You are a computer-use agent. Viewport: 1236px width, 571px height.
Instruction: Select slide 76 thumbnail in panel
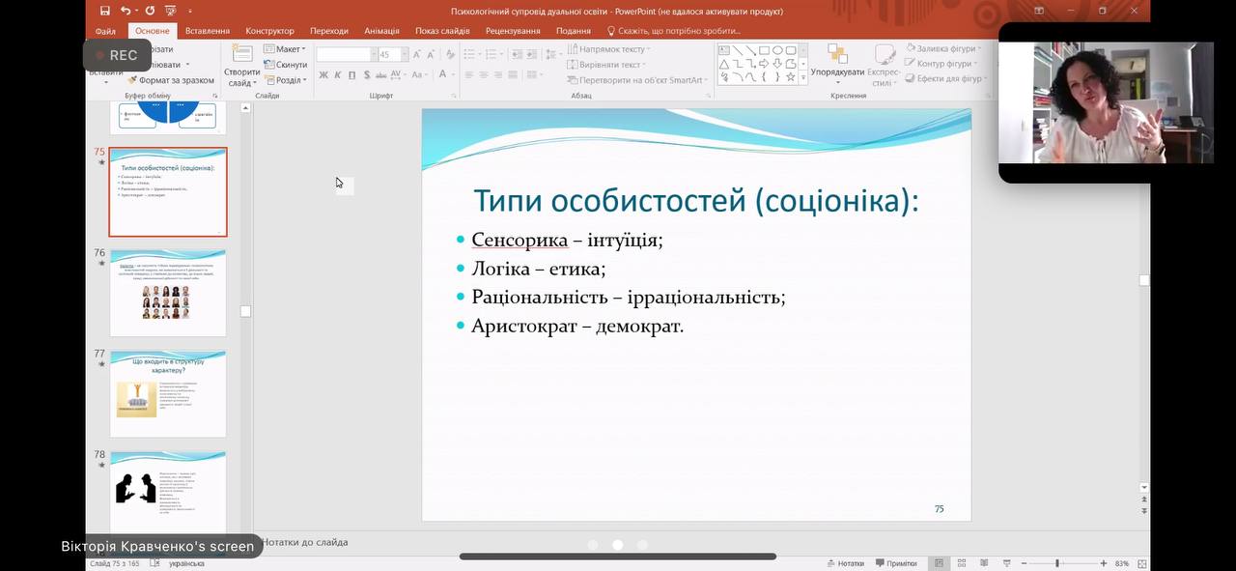click(168, 293)
